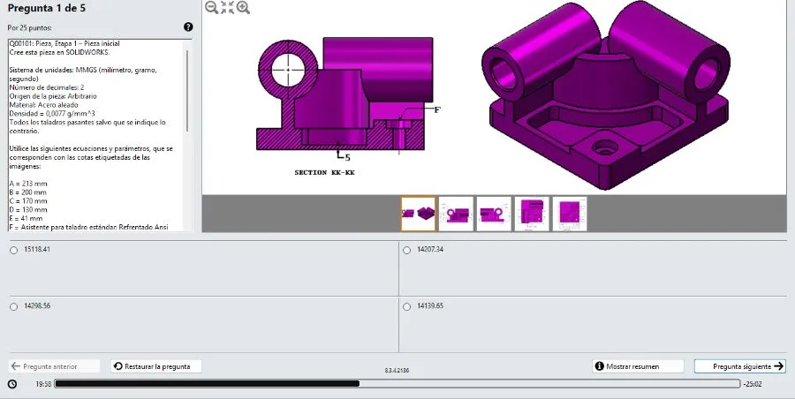Open the fifth drawing thumbnail
This screenshot has height=399, width=795.
point(570,214)
